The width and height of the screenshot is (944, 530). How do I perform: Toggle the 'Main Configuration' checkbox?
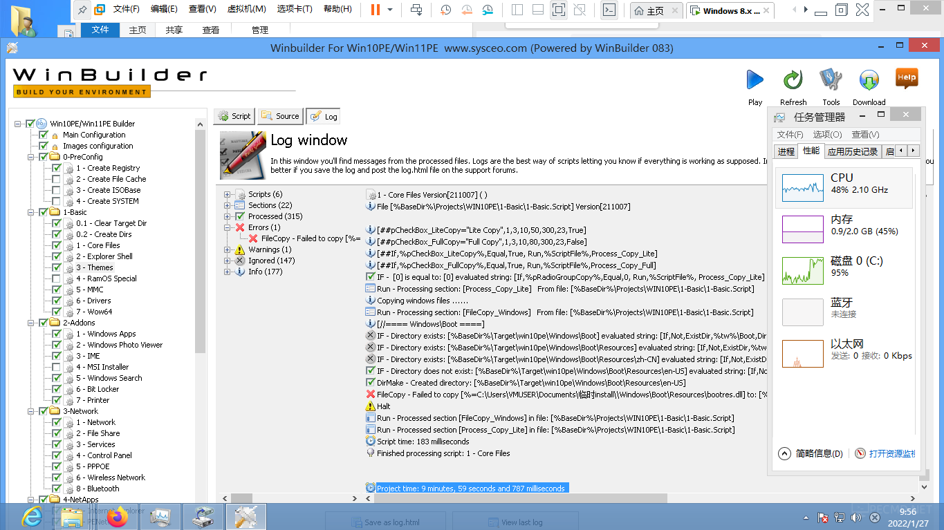44,135
